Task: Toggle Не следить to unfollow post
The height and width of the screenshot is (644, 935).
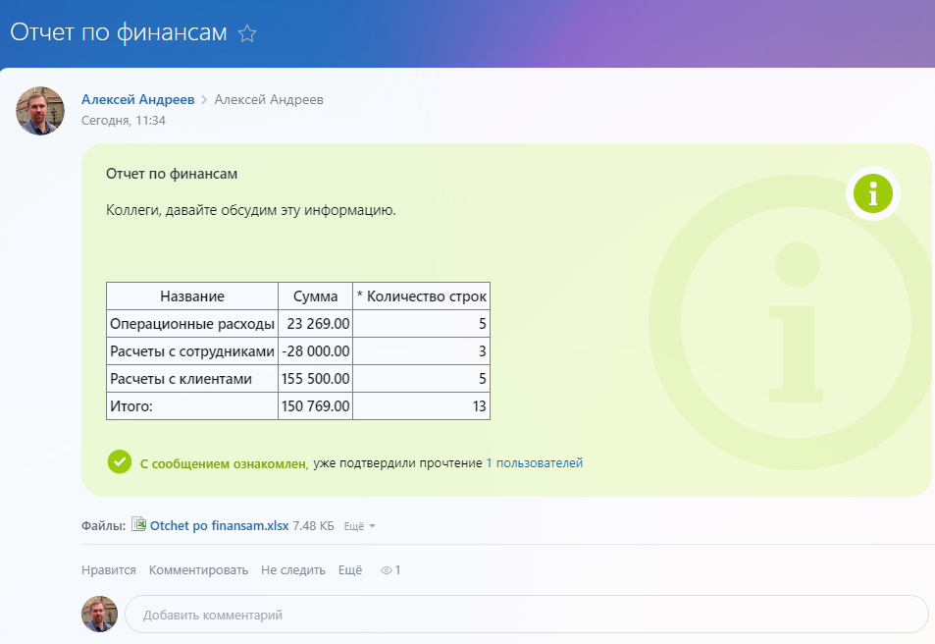Action: [x=292, y=570]
